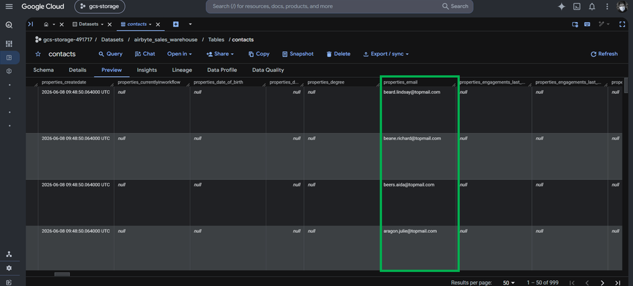
Task: Click the Snapshot button
Action: click(x=298, y=54)
